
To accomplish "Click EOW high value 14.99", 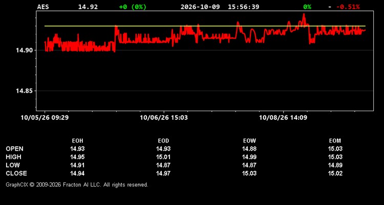I will click(249, 157).
